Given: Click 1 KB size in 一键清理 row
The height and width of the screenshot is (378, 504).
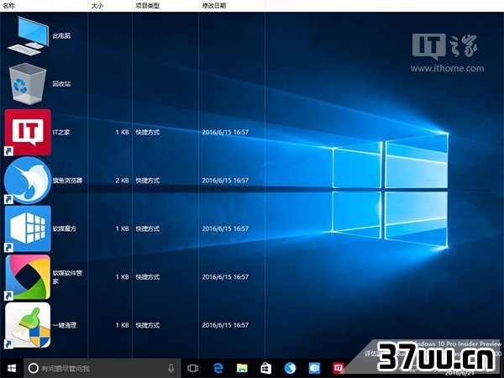Looking at the screenshot, I should pos(122,325).
